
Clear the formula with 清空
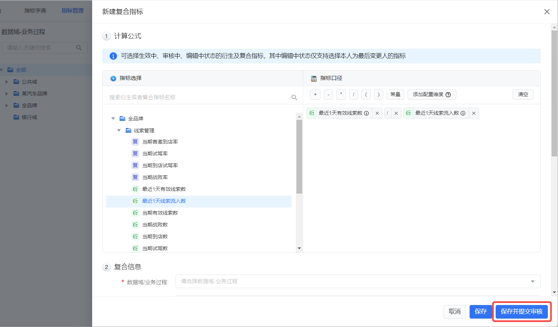coord(523,94)
